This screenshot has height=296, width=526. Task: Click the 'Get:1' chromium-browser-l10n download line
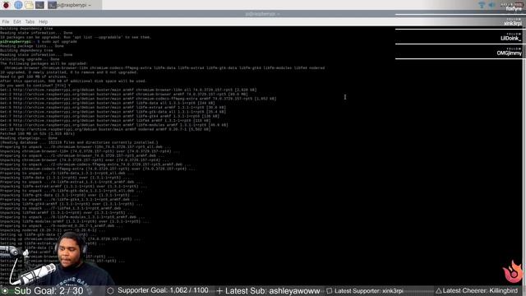[128, 90]
